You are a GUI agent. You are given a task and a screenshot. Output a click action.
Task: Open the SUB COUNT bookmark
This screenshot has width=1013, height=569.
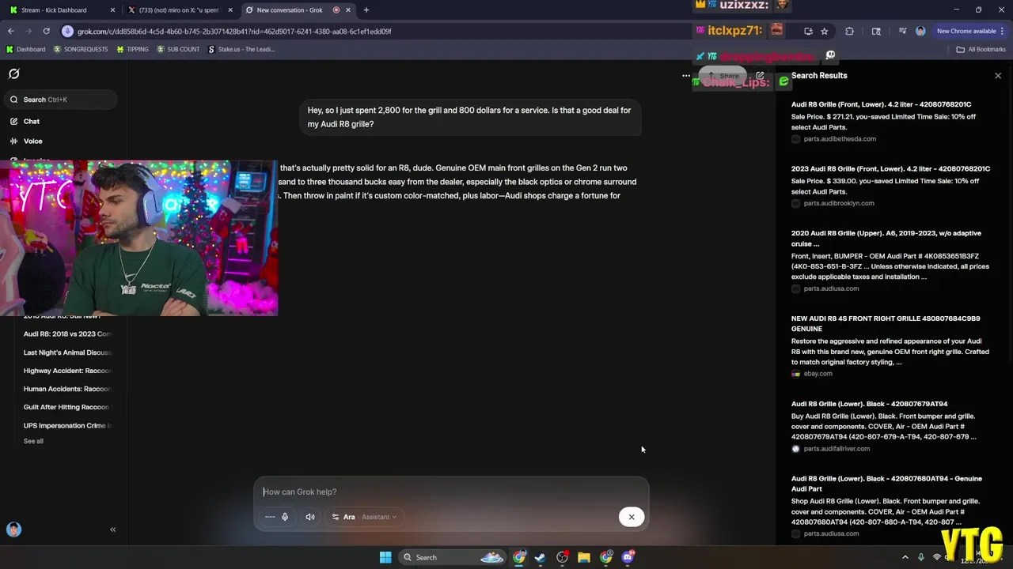pyautogui.click(x=178, y=49)
